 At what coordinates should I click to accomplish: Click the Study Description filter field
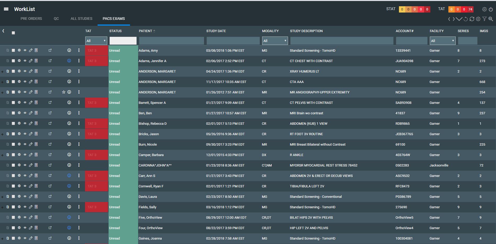342,41
